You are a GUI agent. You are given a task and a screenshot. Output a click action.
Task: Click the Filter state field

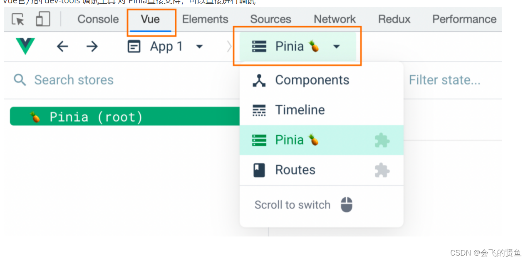(444, 80)
